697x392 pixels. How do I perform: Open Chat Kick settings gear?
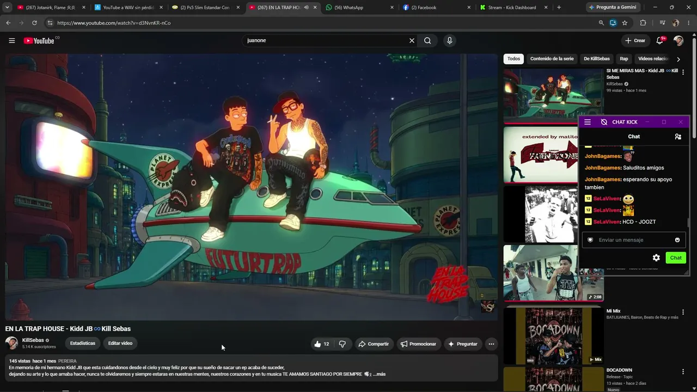click(656, 258)
